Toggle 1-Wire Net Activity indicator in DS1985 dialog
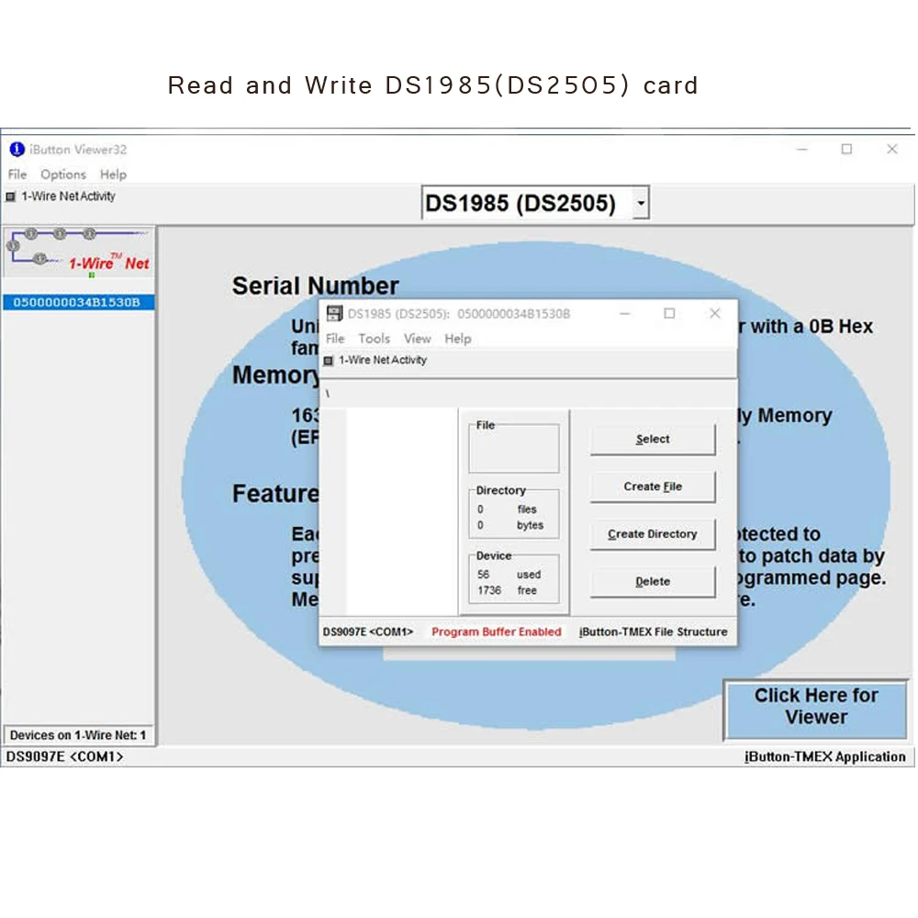This screenshot has width=918, height=918. (x=329, y=361)
